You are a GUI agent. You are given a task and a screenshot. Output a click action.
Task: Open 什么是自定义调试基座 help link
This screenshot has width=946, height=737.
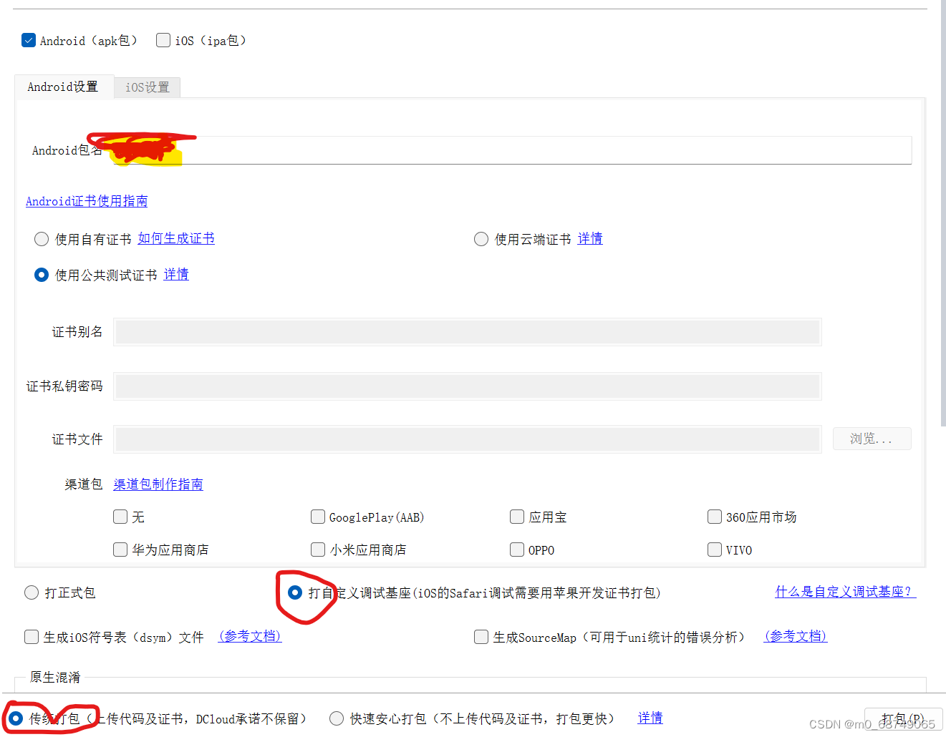click(845, 592)
